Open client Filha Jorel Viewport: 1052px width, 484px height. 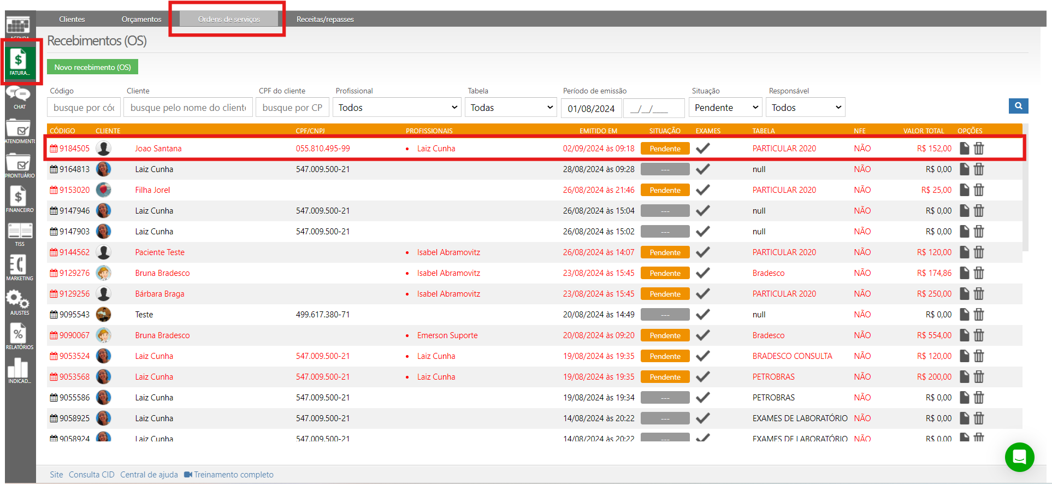click(x=152, y=190)
